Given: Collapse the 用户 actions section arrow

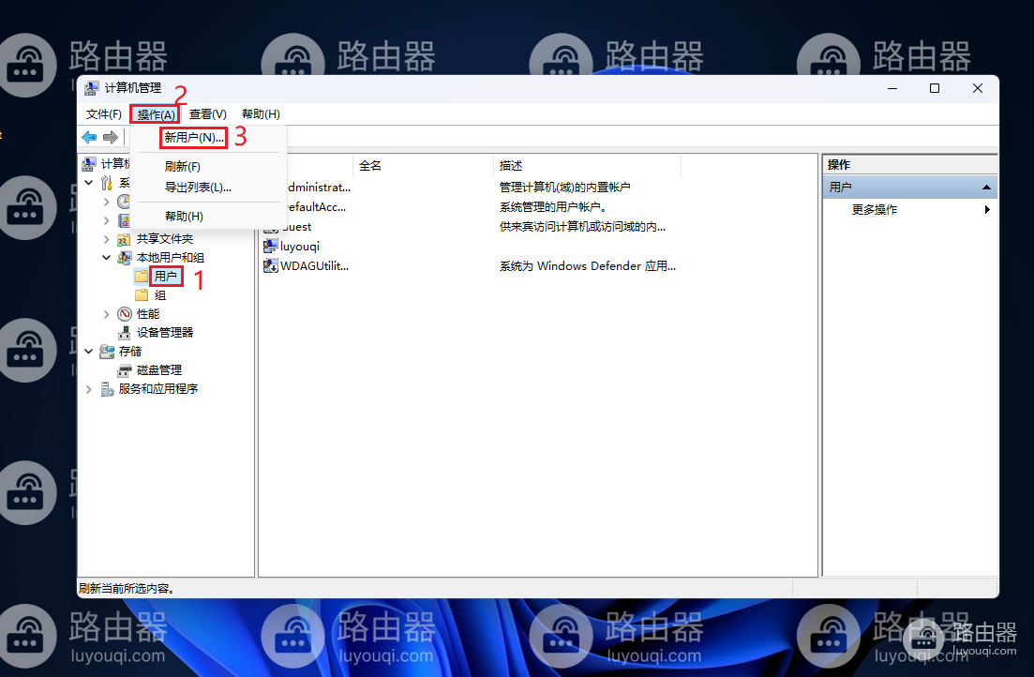Looking at the screenshot, I should click(986, 188).
